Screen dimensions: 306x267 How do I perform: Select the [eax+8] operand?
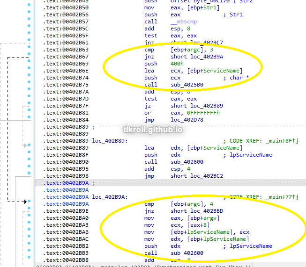[189, 225]
